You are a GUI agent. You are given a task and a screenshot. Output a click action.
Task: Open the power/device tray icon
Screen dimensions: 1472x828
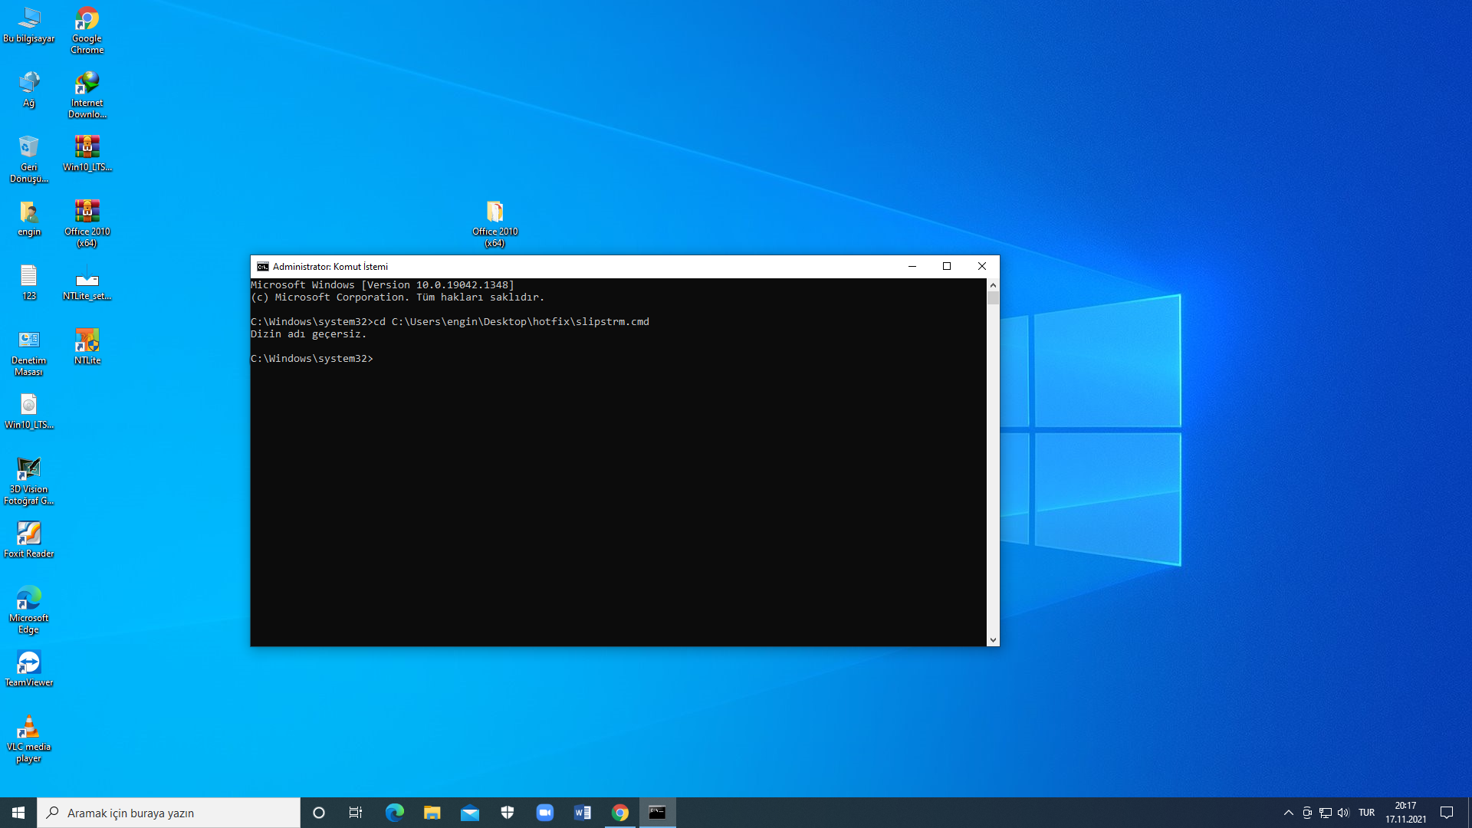1307,813
